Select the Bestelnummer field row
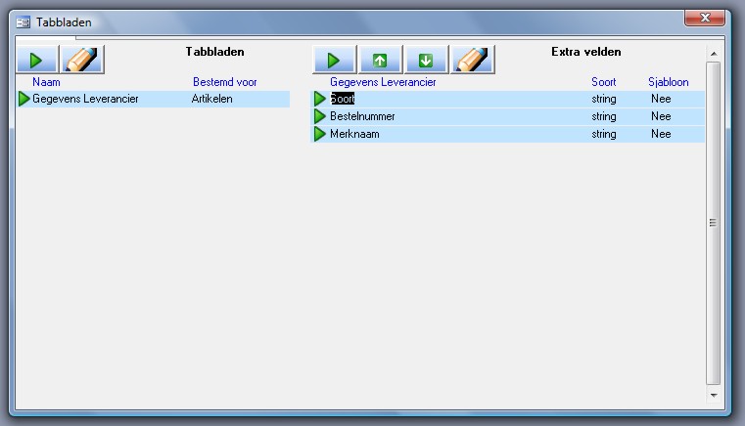The width and height of the screenshot is (745, 426). pos(362,116)
